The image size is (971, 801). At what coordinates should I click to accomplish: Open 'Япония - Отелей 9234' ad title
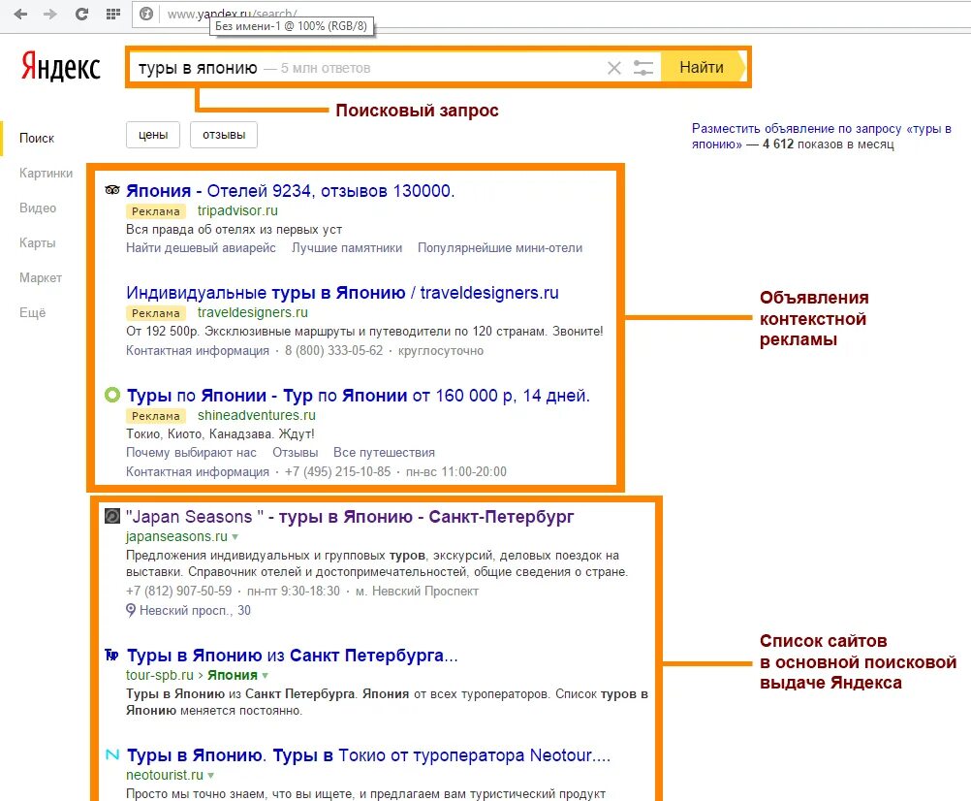pos(291,191)
